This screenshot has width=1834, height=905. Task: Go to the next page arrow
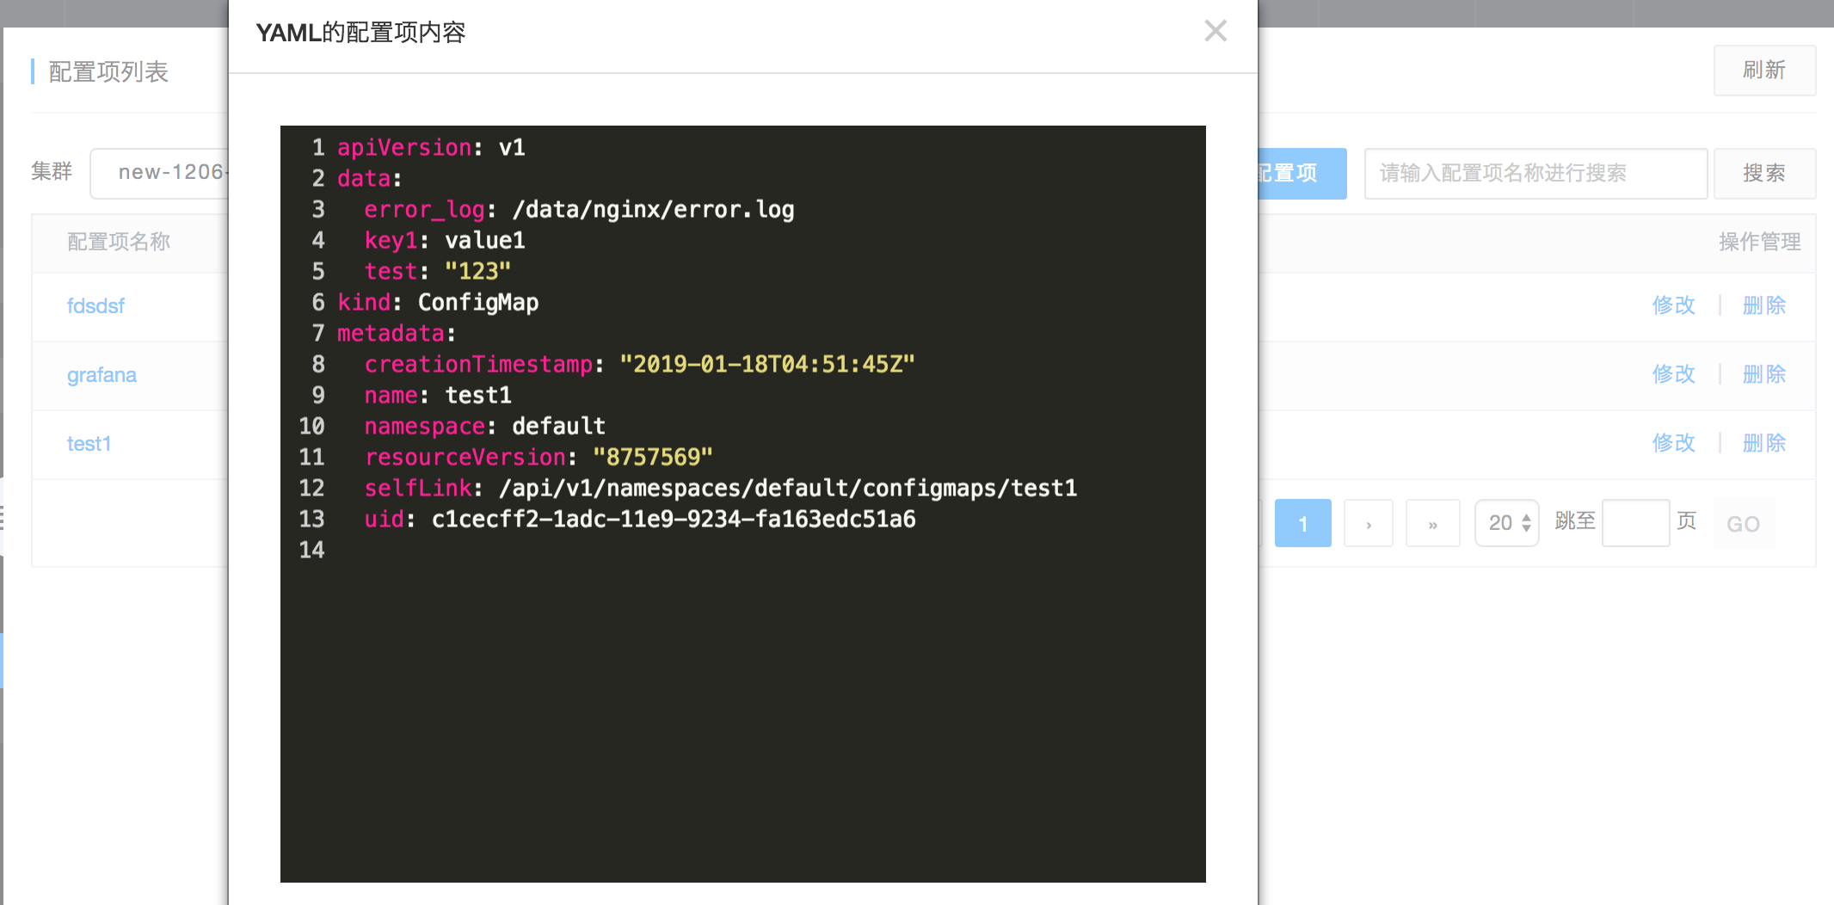coord(1368,523)
